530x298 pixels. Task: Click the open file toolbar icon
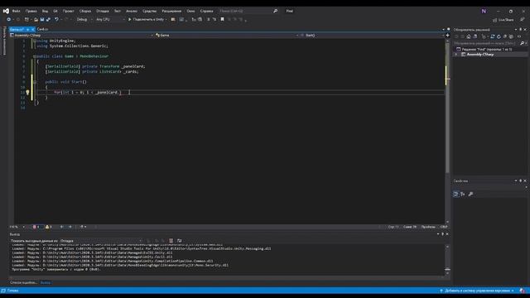[36, 20]
